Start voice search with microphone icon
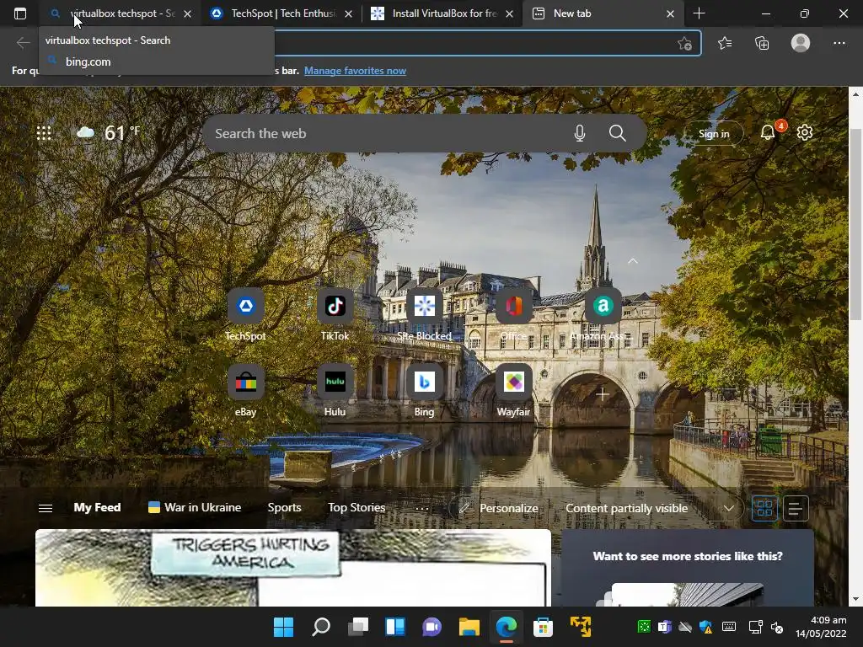This screenshot has width=863, height=647. pos(580,133)
